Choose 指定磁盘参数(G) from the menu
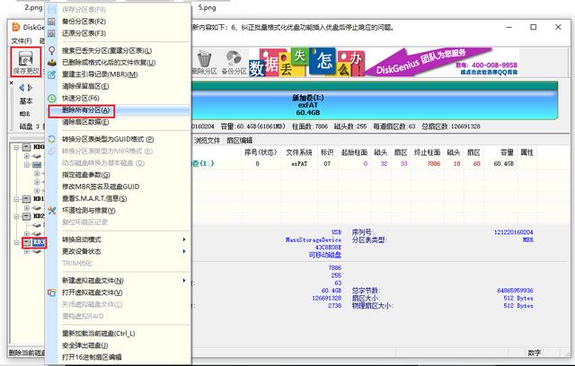The image size is (575, 366). 86,175
